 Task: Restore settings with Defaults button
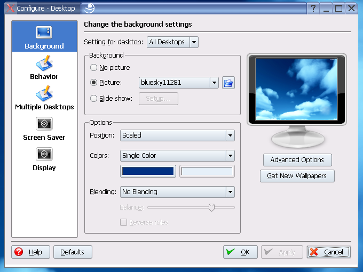point(73,252)
